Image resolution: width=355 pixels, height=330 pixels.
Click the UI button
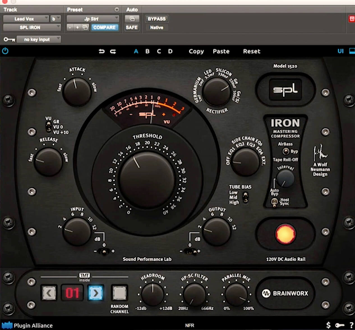click(x=340, y=51)
